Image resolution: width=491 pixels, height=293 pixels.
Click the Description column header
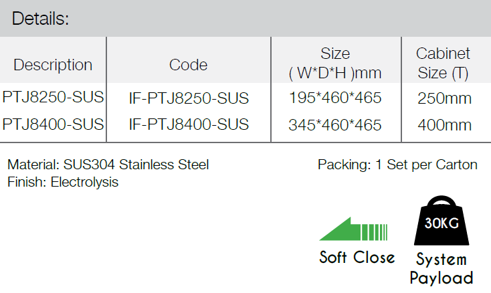53,65
